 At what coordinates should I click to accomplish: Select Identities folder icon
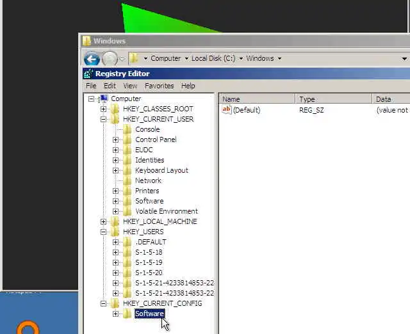[127, 160]
